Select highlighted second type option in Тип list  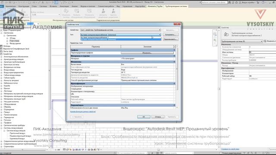pyautogui.click(x=121, y=39)
